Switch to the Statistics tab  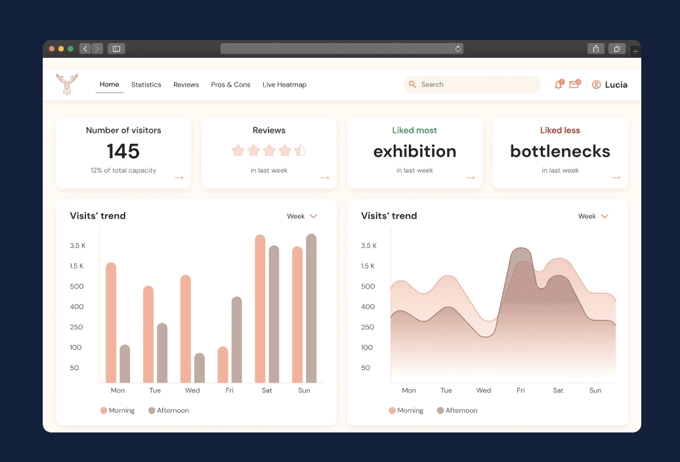[x=146, y=85]
